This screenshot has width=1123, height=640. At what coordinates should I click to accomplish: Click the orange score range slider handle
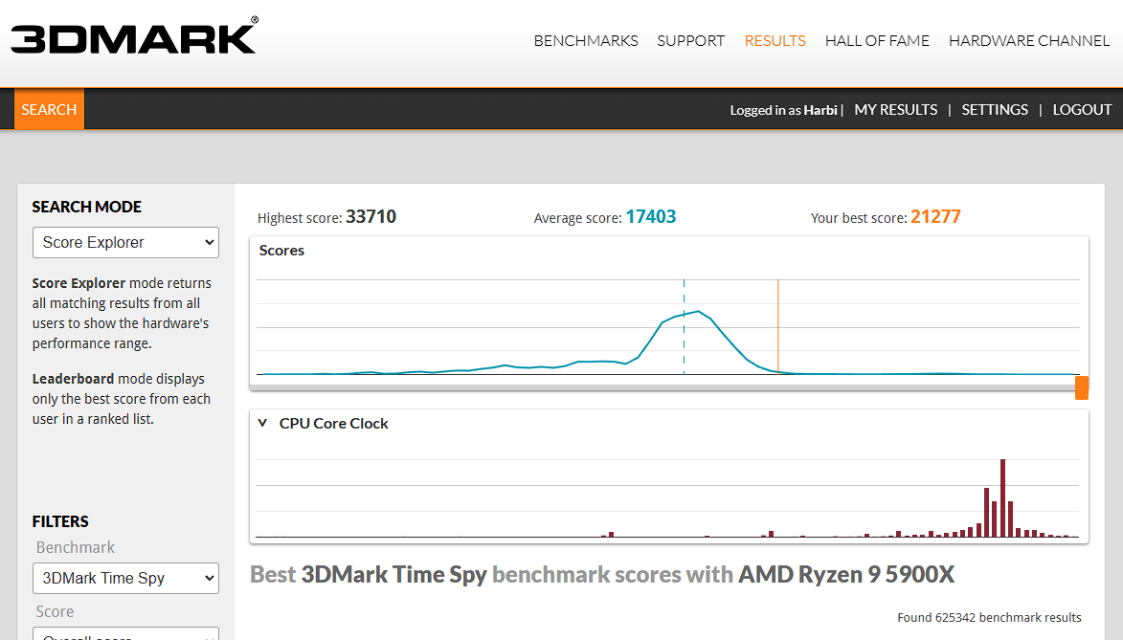point(1082,387)
